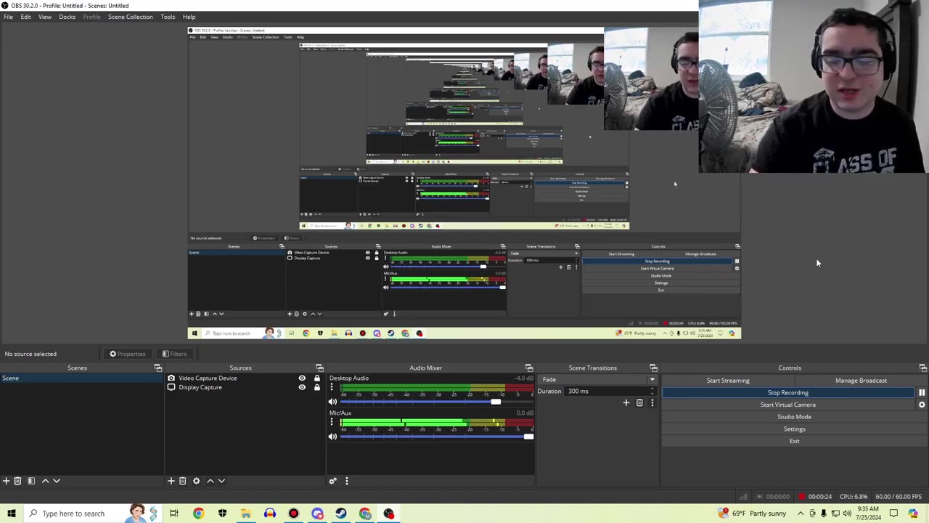This screenshot has width=929, height=523.
Task: Move scene up with the Scenes up arrow
Action: click(x=45, y=481)
